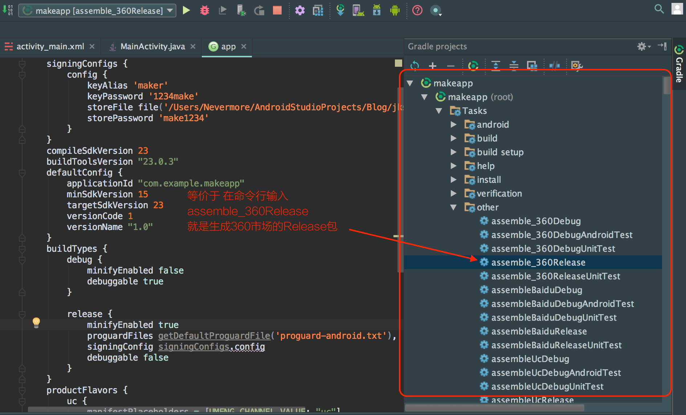The width and height of the screenshot is (686, 415).
Task: Click the Gradle panel vertical scrollbar
Action: pos(666,86)
